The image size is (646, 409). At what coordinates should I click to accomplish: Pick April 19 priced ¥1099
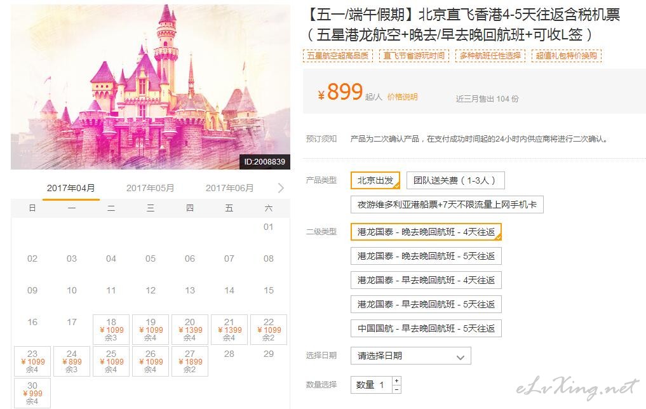tap(151, 330)
